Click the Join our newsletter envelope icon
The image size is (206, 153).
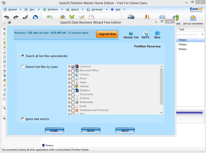click(x=193, y=18)
